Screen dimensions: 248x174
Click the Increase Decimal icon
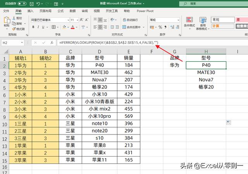coord(172,27)
